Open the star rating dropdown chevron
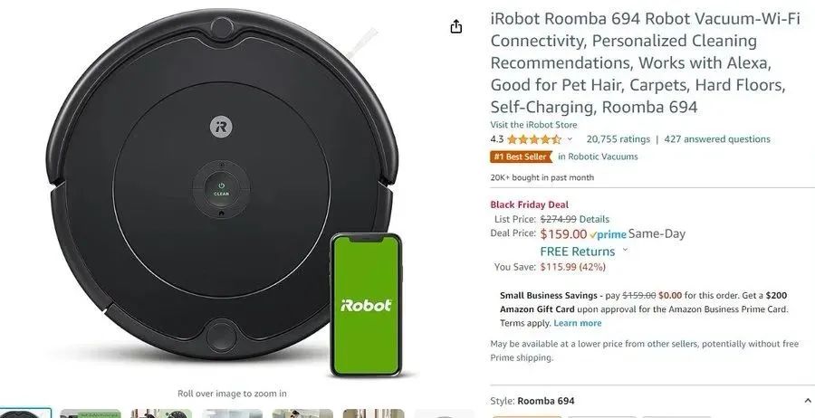The image size is (815, 418). pos(570,139)
